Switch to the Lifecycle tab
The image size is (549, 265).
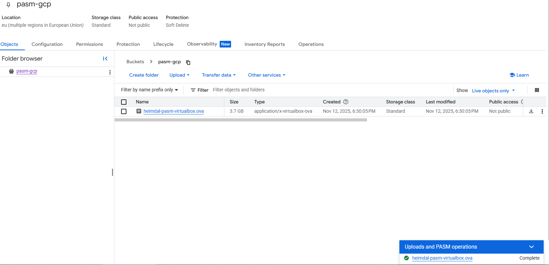(x=163, y=44)
